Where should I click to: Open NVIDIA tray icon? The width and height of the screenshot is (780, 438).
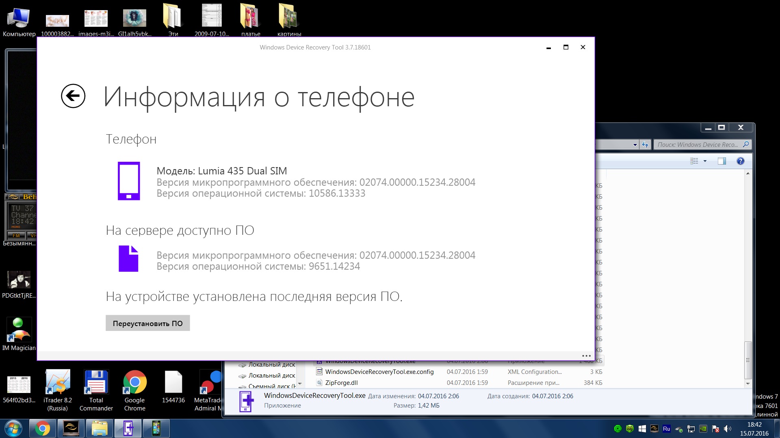[703, 429]
